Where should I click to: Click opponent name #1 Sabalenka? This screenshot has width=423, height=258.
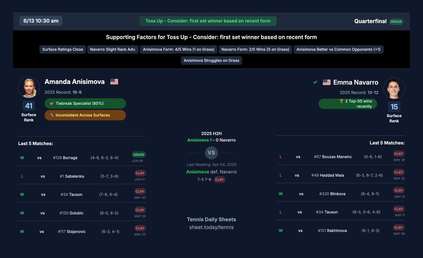pos(72,176)
